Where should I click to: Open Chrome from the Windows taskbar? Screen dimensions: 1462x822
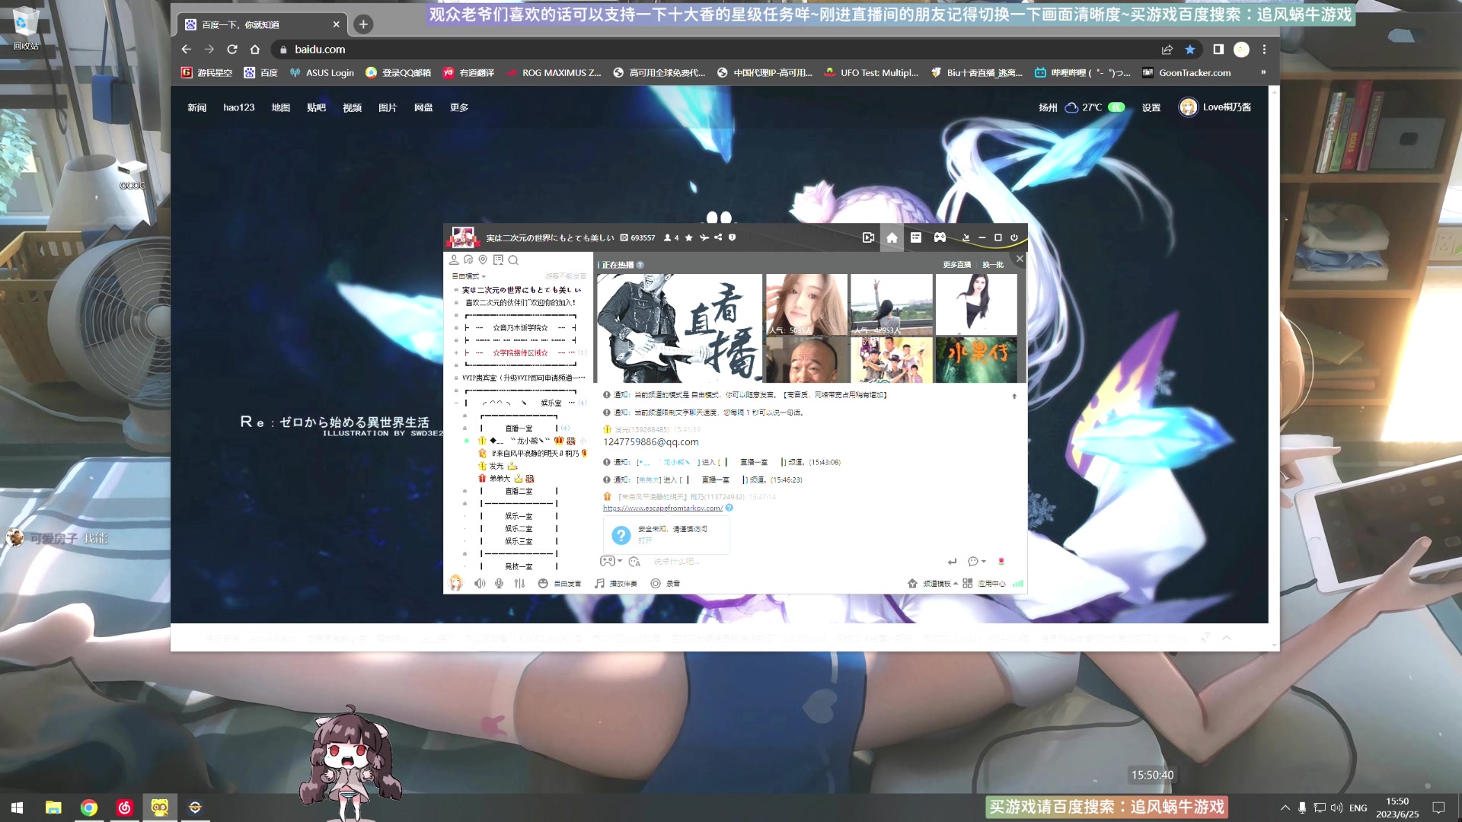click(89, 808)
